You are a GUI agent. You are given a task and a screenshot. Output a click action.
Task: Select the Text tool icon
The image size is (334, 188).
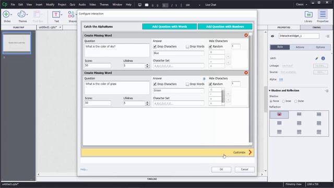tap(56, 15)
